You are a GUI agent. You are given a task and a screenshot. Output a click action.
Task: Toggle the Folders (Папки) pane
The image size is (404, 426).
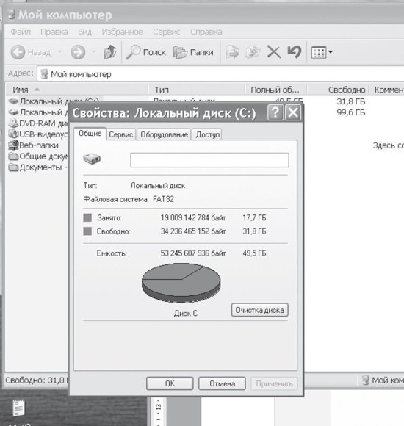point(193,52)
